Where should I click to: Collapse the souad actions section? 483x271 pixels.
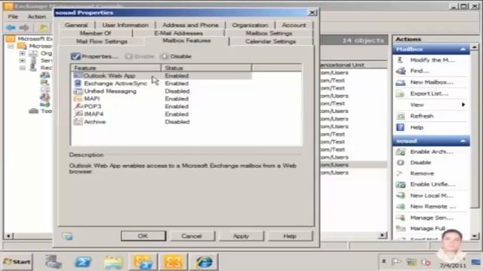[x=463, y=141]
